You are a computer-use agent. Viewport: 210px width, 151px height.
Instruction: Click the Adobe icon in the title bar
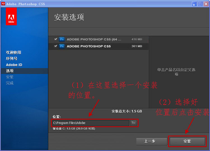pos(3,4)
